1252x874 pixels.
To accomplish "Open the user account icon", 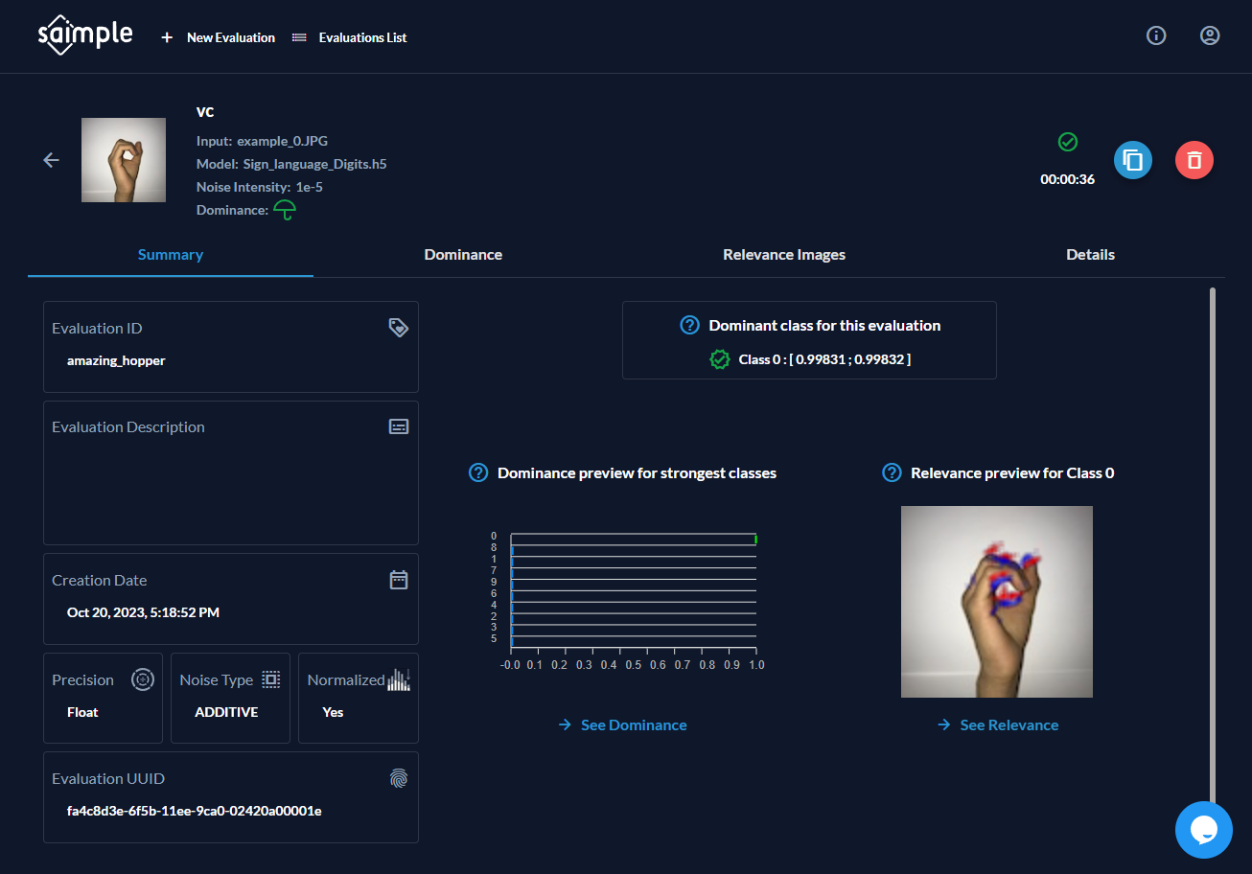I will 1210,36.
